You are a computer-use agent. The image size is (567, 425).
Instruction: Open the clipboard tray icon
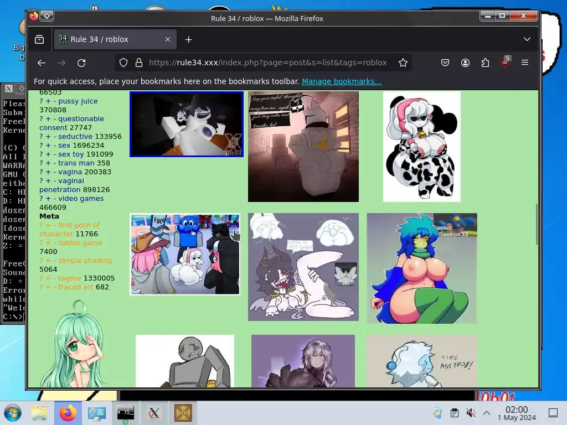pos(454,413)
